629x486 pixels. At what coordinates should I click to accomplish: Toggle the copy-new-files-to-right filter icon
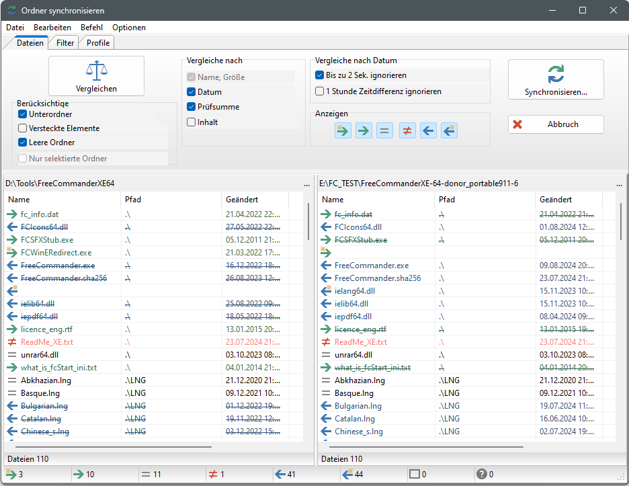click(x=343, y=130)
